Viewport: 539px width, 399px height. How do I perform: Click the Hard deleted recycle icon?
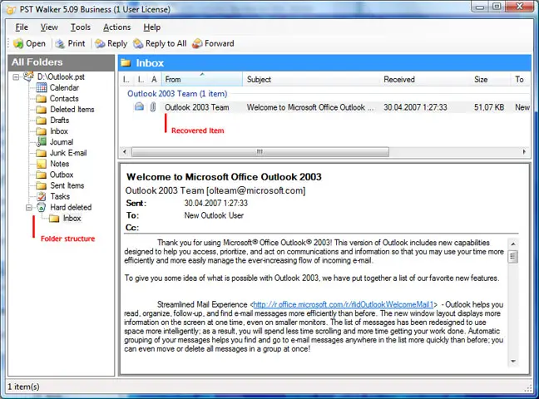[42, 207]
